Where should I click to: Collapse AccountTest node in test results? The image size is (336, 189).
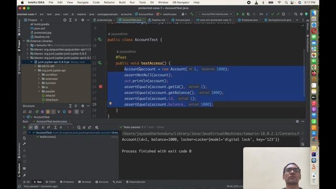pos(29,133)
